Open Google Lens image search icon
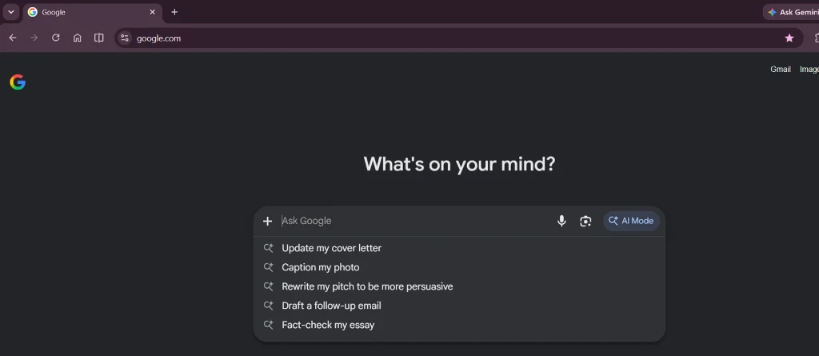Viewport: 819px width, 356px height. click(585, 221)
